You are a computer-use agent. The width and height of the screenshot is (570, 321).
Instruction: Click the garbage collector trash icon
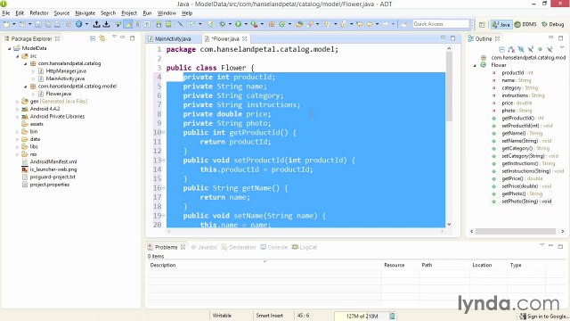tap(392, 316)
